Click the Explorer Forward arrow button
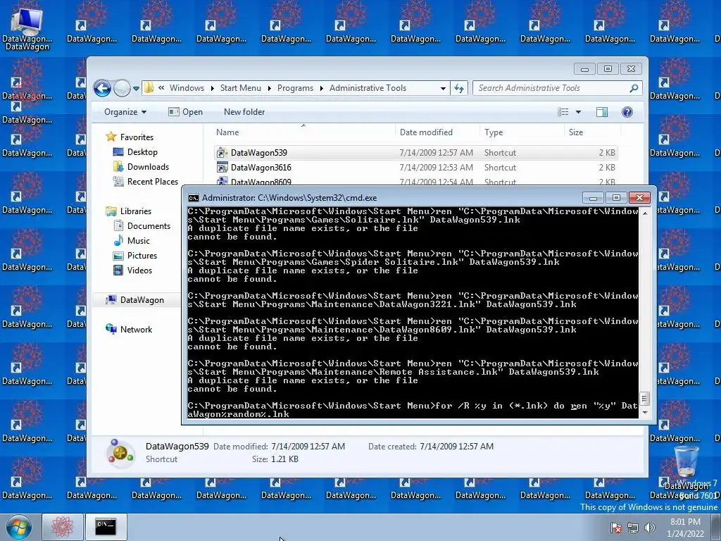721x541 pixels. (x=122, y=88)
